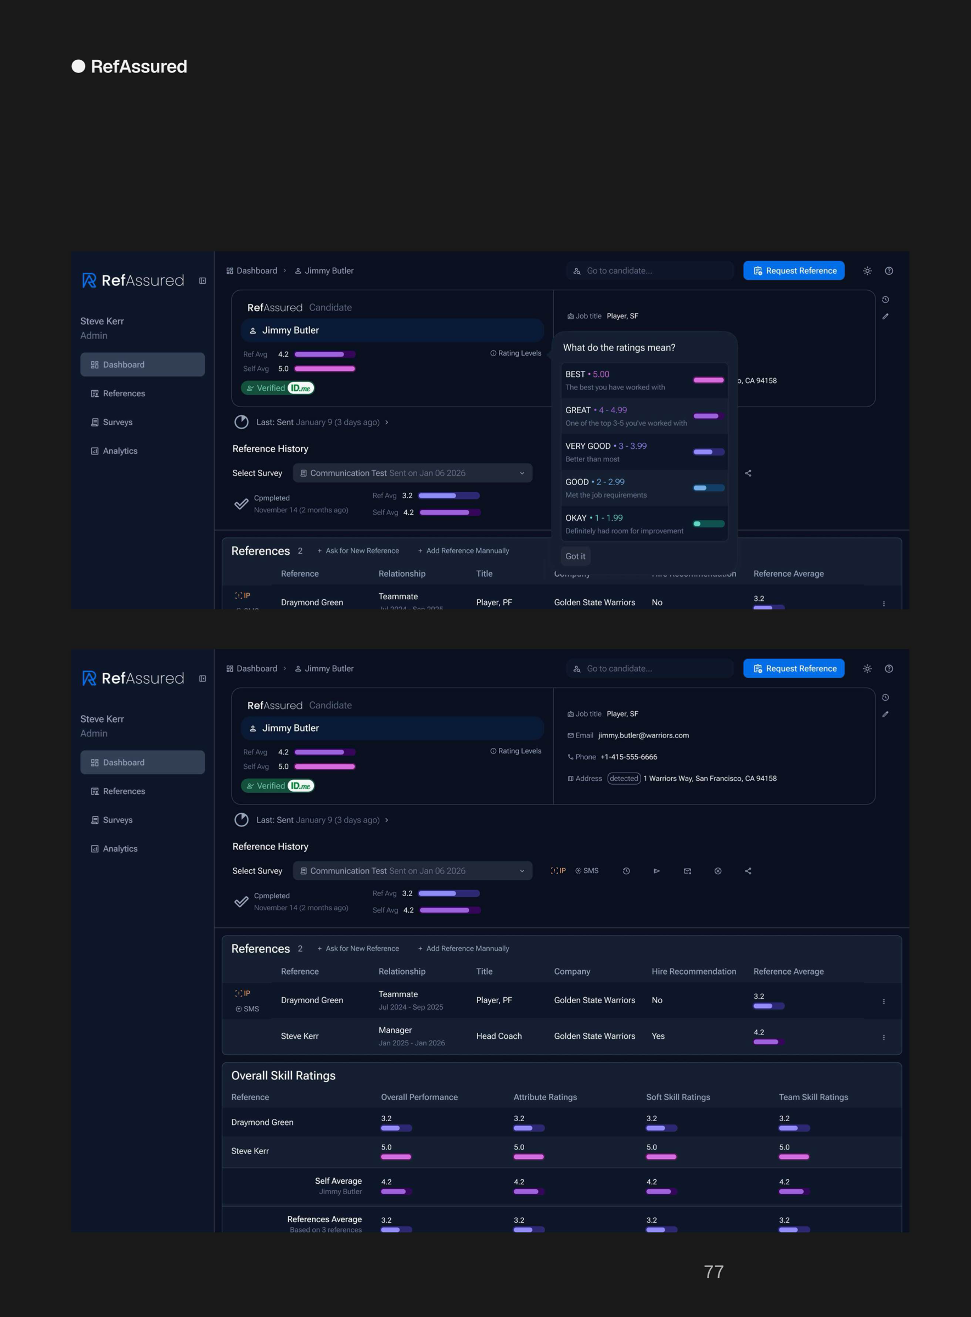Expand Last Sent chevron left of the ratings popup
The image size is (971, 1317).
[386, 423]
